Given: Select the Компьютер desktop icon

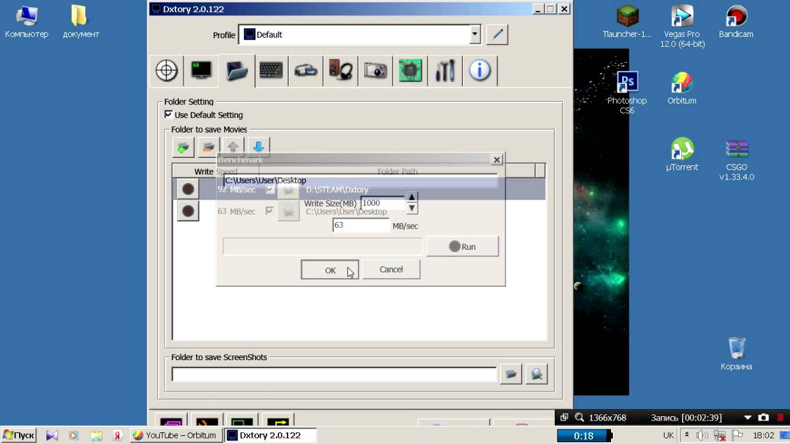Looking at the screenshot, I should tap(27, 22).
